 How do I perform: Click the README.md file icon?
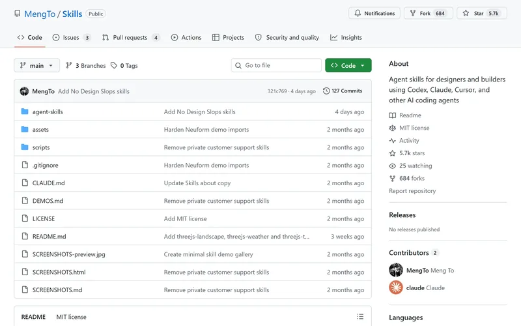click(x=25, y=236)
